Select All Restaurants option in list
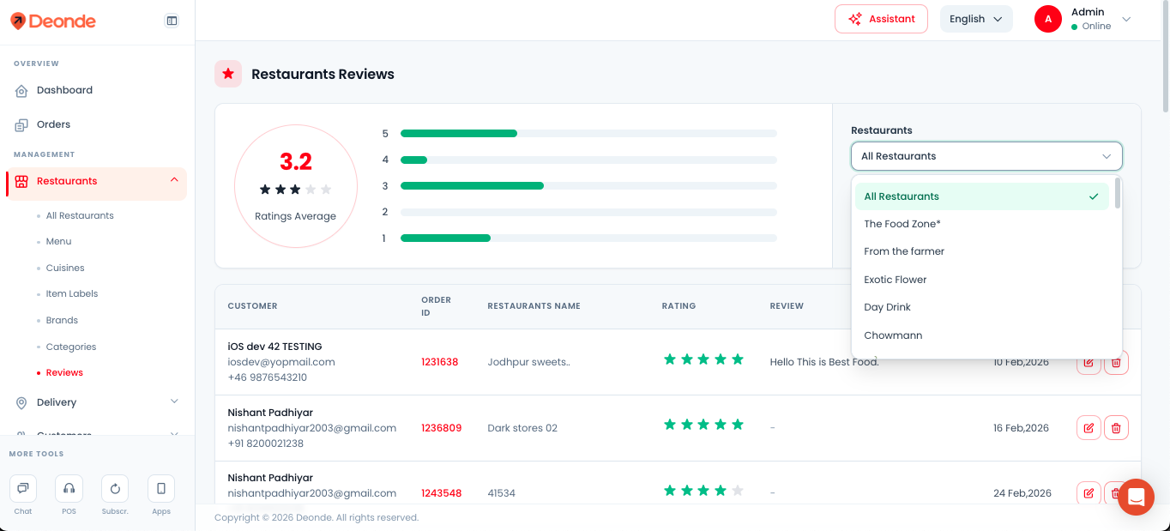Screen dimensions: 1170x531 (982, 196)
